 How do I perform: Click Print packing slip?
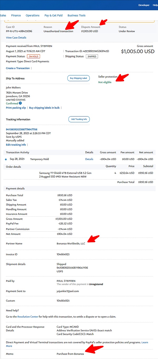(16, 108)
